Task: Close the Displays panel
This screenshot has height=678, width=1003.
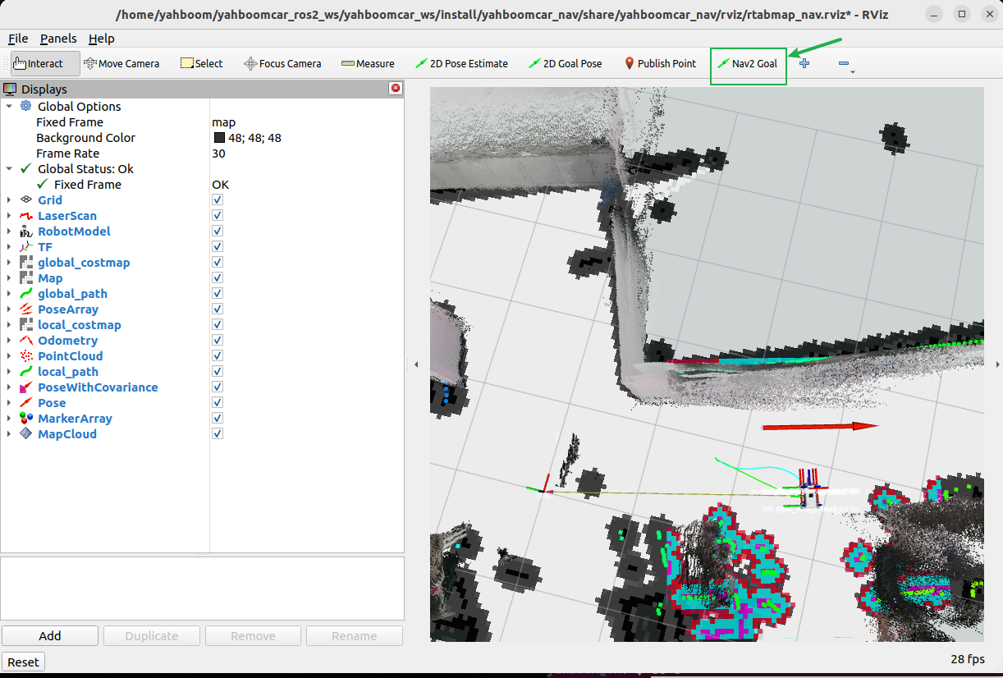Action: pos(396,89)
